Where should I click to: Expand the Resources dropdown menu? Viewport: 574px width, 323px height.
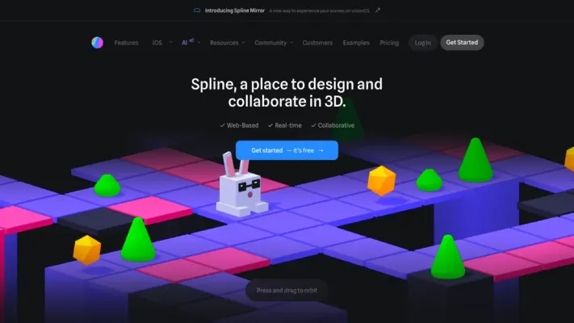point(226,43)
